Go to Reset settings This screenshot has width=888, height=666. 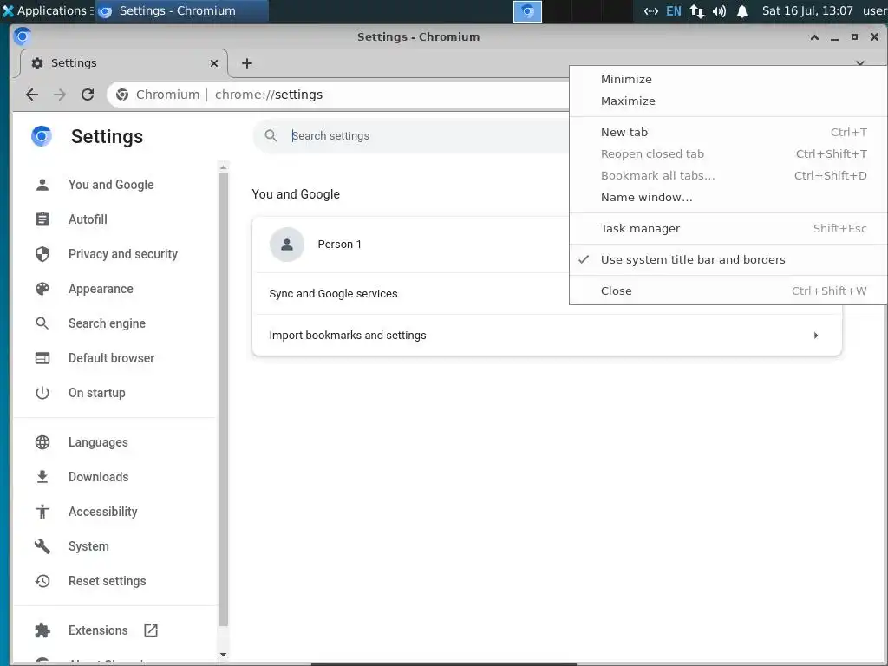point(107,581)
